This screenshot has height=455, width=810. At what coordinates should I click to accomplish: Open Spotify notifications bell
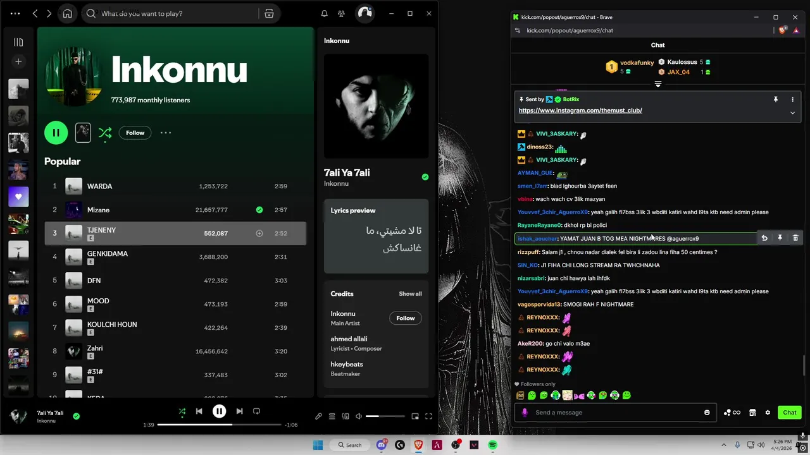point(325,13)
